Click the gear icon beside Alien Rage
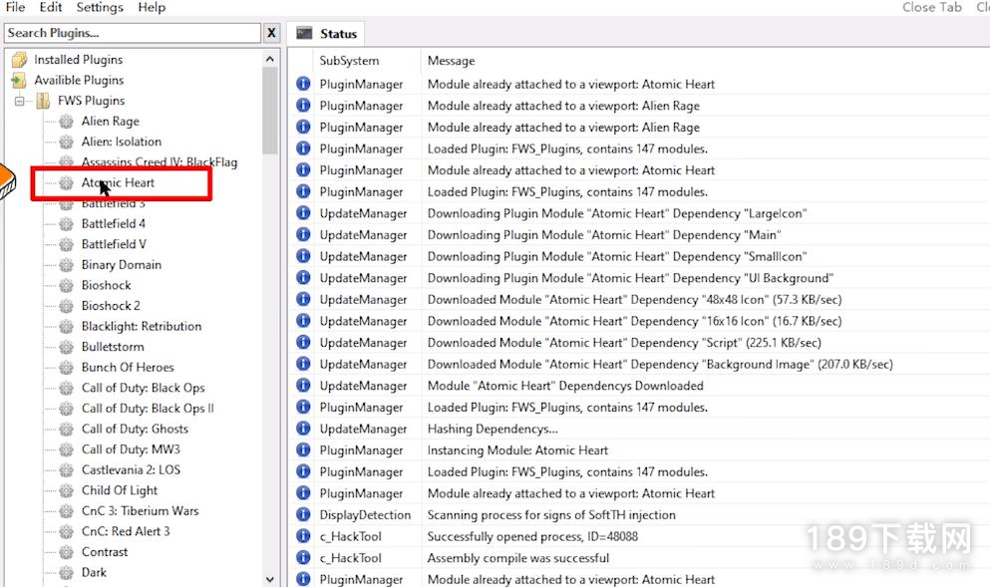Screen dimensions: 990x587 pyautogui.click(x=67, y=122)
